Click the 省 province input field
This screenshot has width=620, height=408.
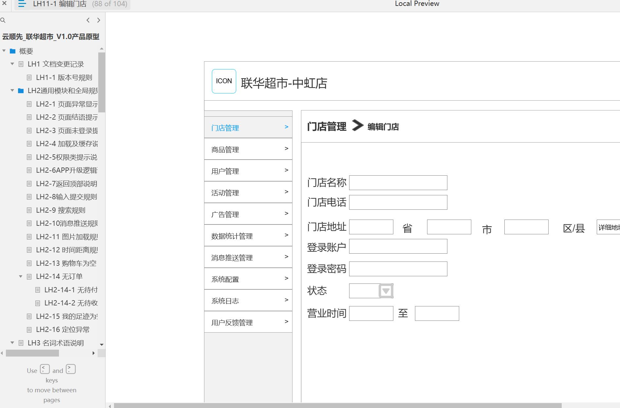pos(371,227)
